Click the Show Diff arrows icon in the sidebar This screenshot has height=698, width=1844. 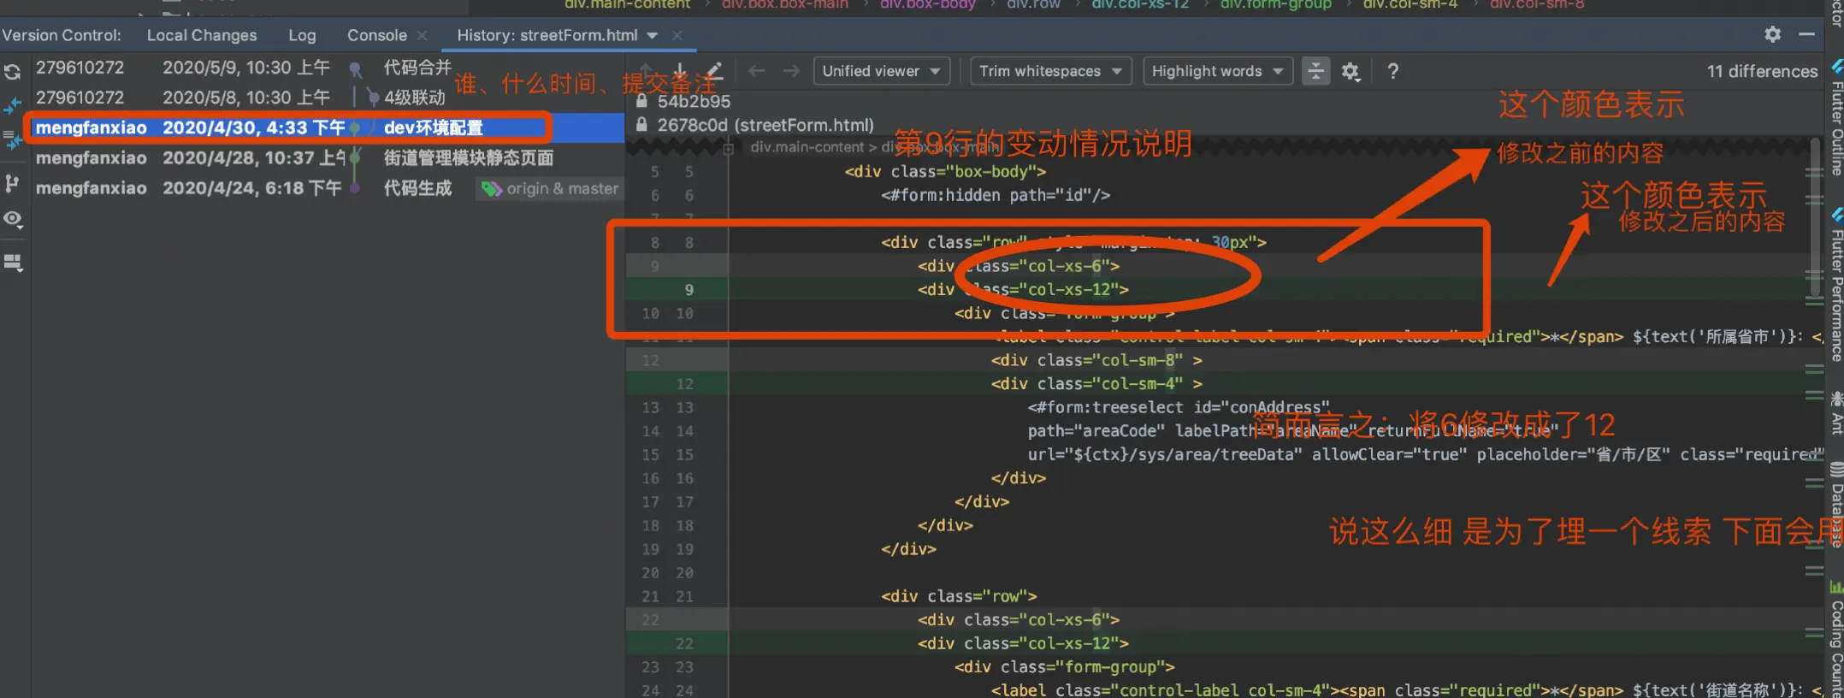pos(12,106)
